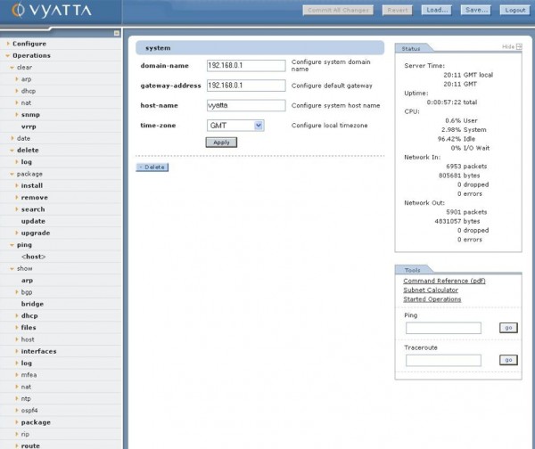Select log under delete
Viewport: 535px width, 449px height.
point(26,162)
